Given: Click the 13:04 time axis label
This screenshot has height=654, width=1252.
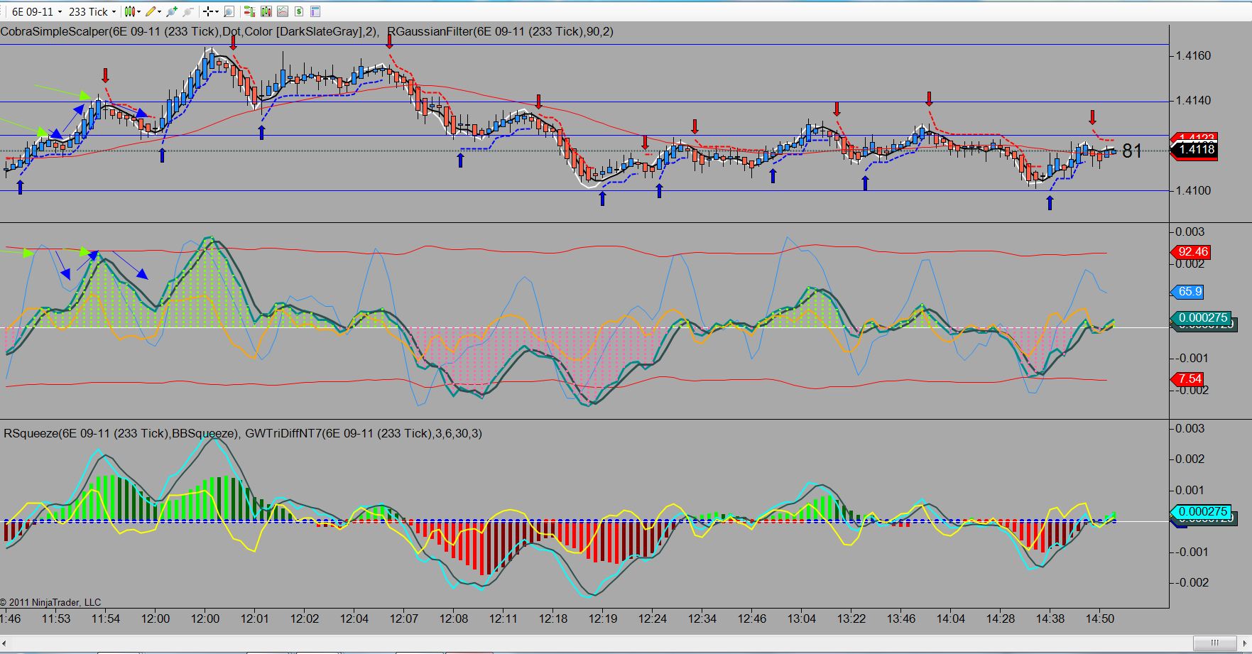Looking at the screenshot, I should tap(802, 618).
